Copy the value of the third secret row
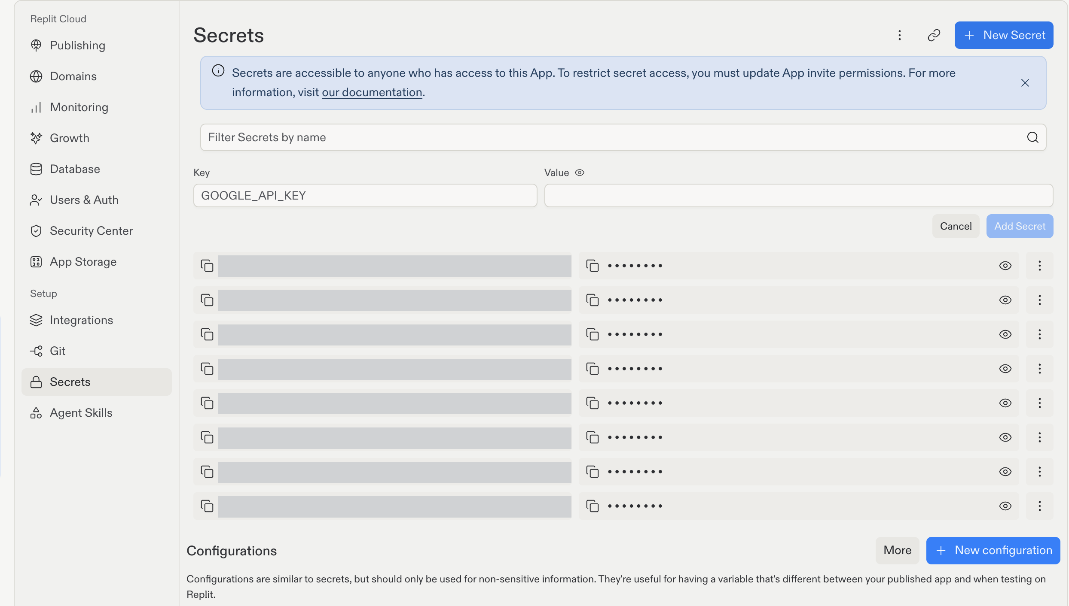1069x606 pixels. [593, 334]
